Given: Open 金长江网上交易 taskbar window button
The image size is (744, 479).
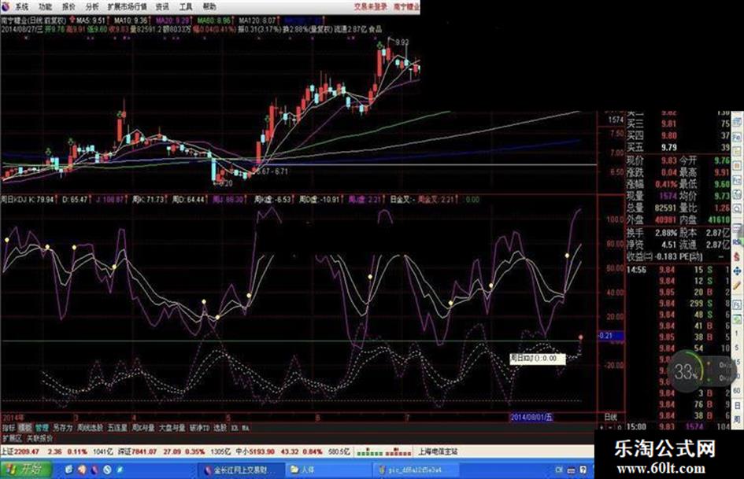Looking at the screenshot, I should [x=239, y=470].
